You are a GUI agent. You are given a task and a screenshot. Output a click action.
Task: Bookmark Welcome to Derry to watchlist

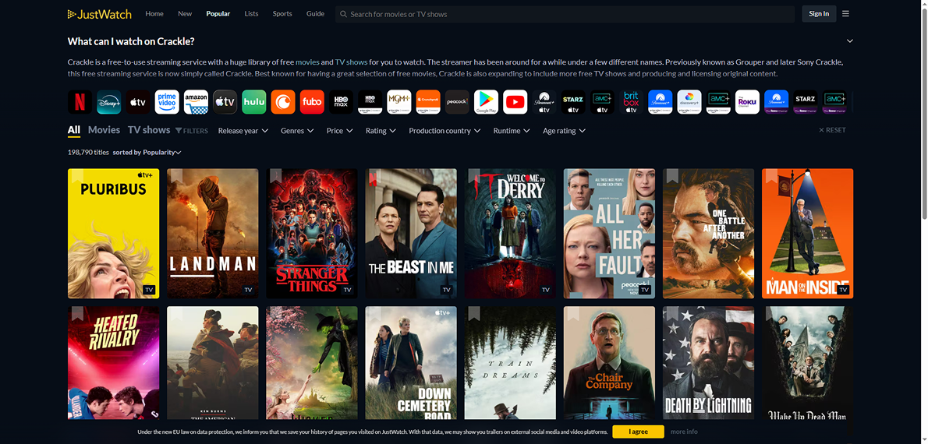[x=473, y=175]
